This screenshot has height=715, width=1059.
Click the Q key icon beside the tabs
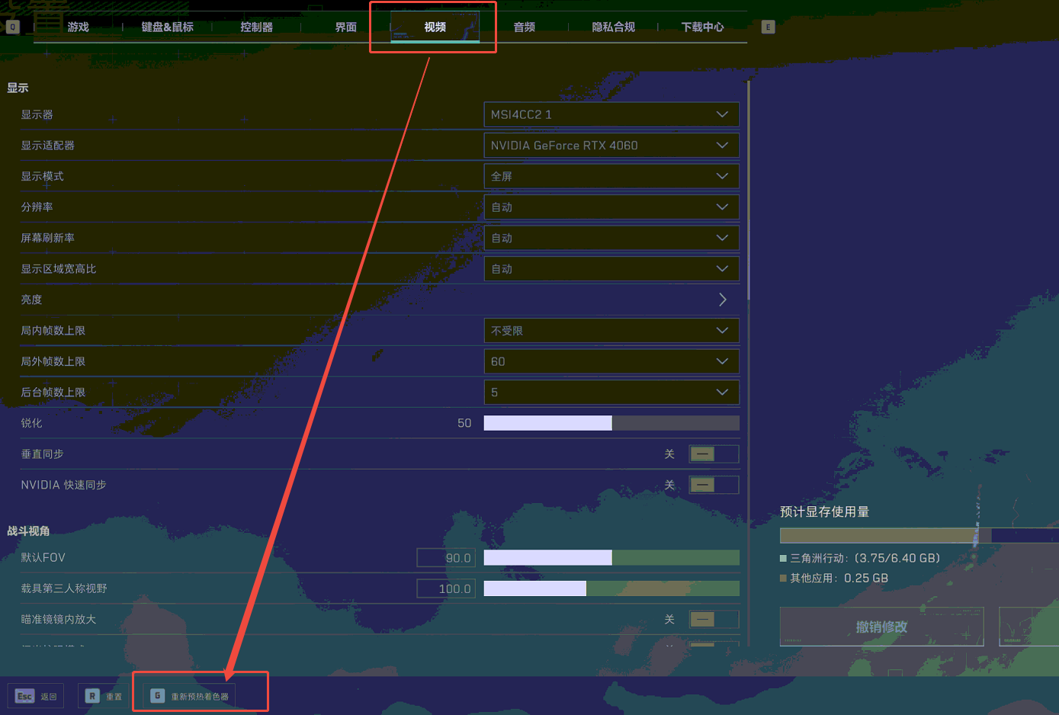click(12, 27)
